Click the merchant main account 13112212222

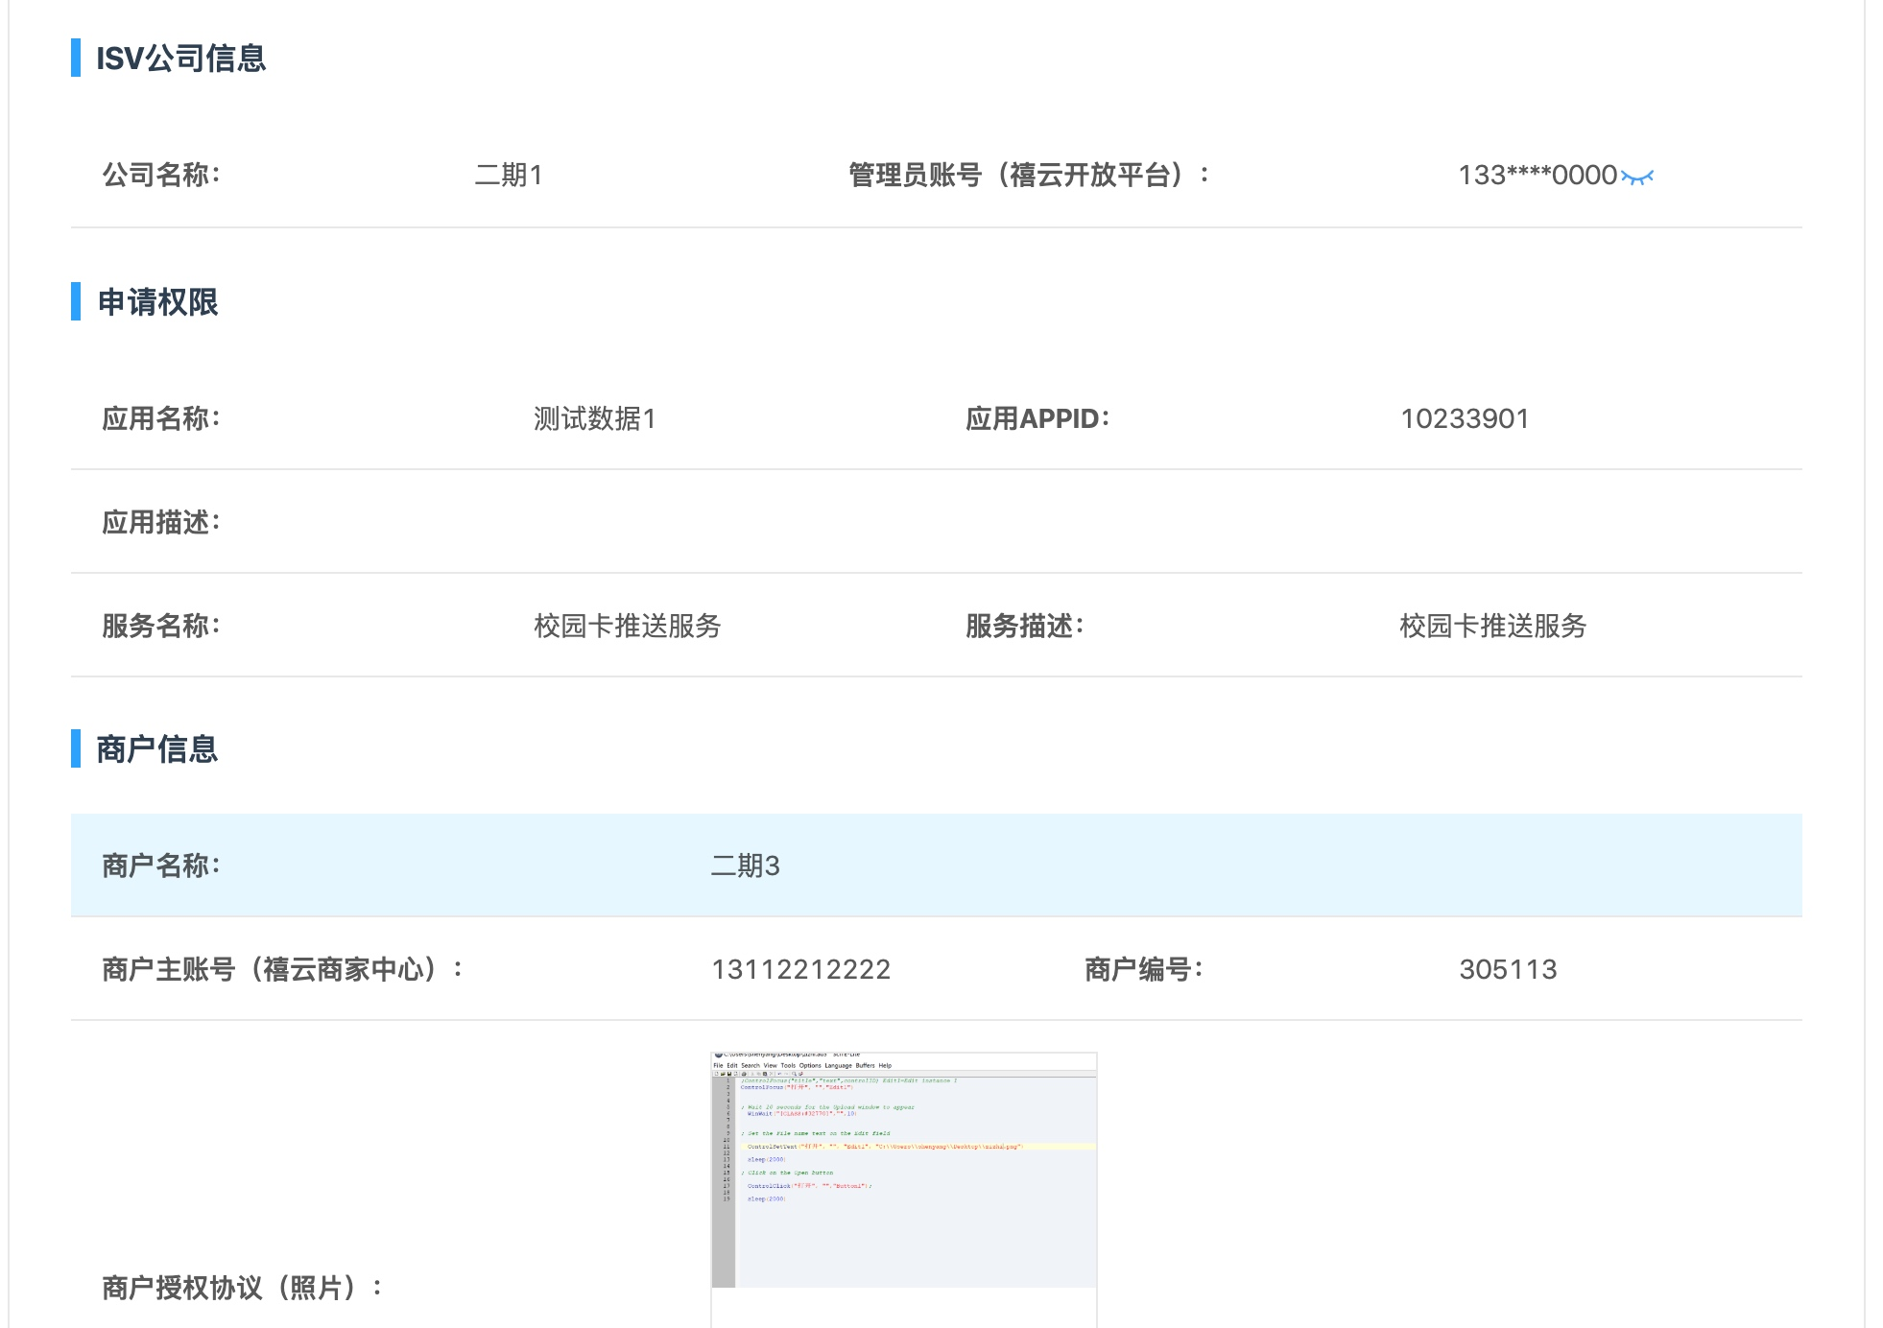800,970
